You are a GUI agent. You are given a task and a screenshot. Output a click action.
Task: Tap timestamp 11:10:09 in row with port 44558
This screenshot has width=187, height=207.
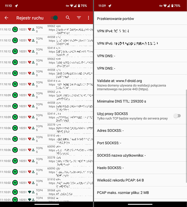pos(5,106)
